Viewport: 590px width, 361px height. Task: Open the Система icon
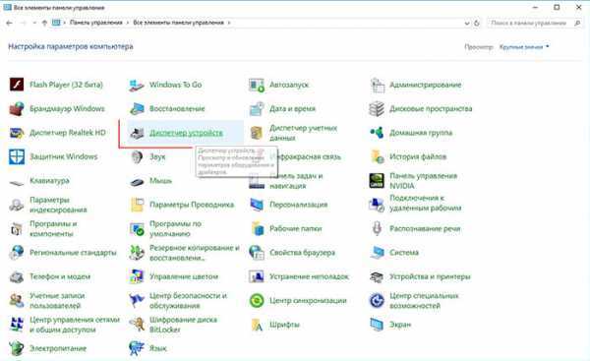click(x=377, y=253)
